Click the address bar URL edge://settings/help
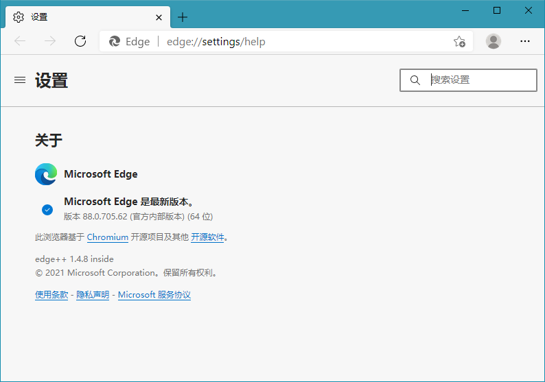The image size is (545, 382). tap(216, 42)
